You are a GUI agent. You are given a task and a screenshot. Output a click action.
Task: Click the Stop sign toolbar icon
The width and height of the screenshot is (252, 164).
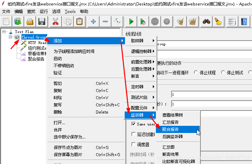coord(155,21)
